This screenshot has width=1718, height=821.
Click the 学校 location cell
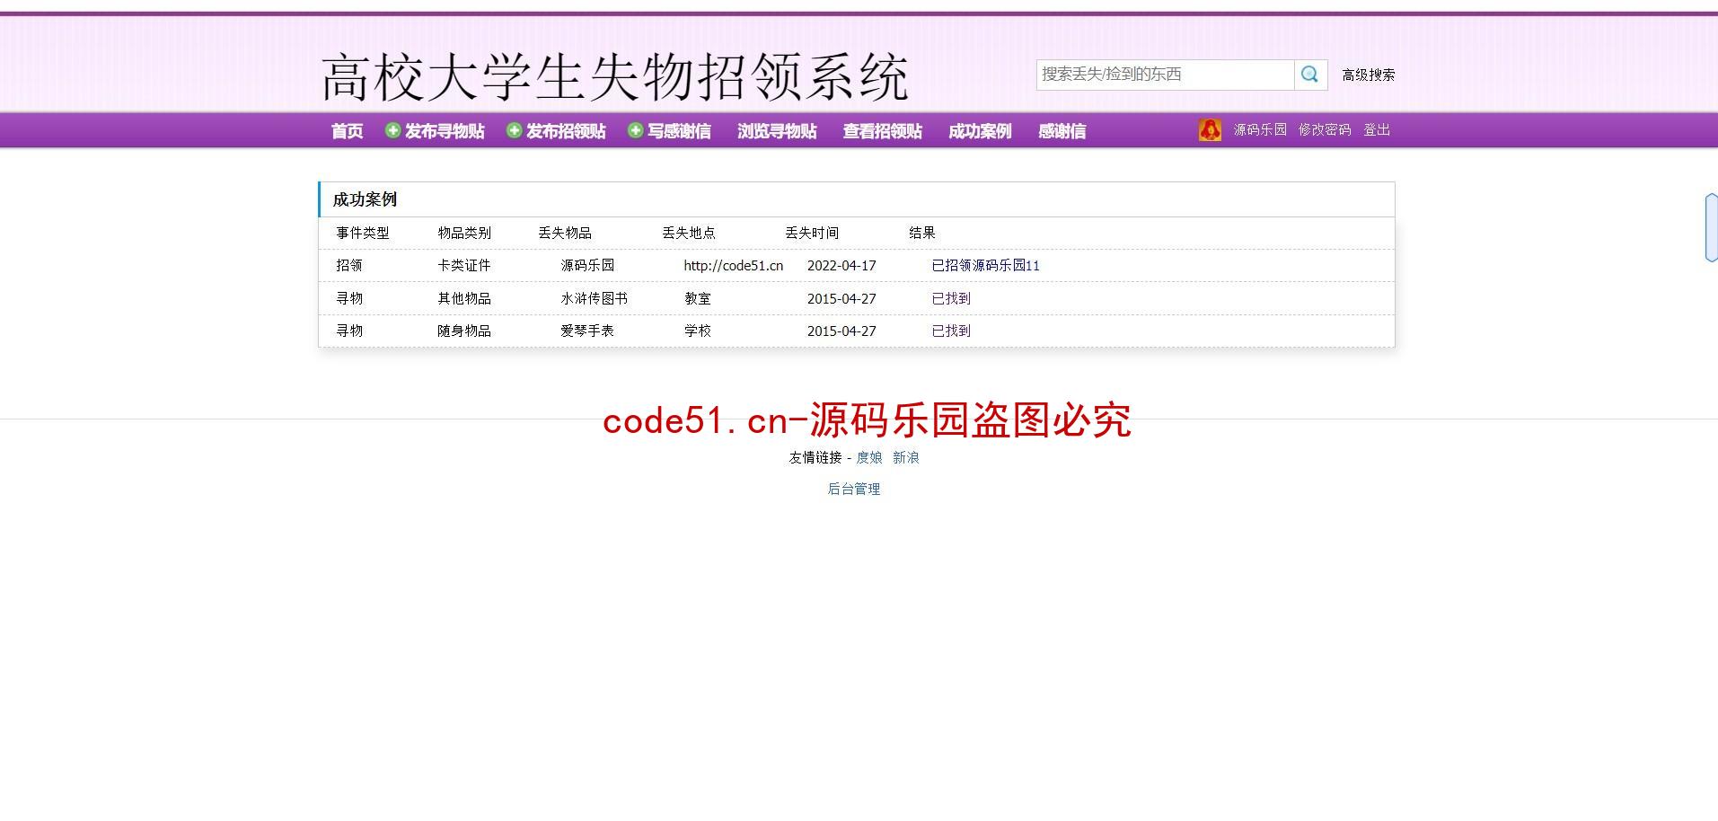point(698,331)
